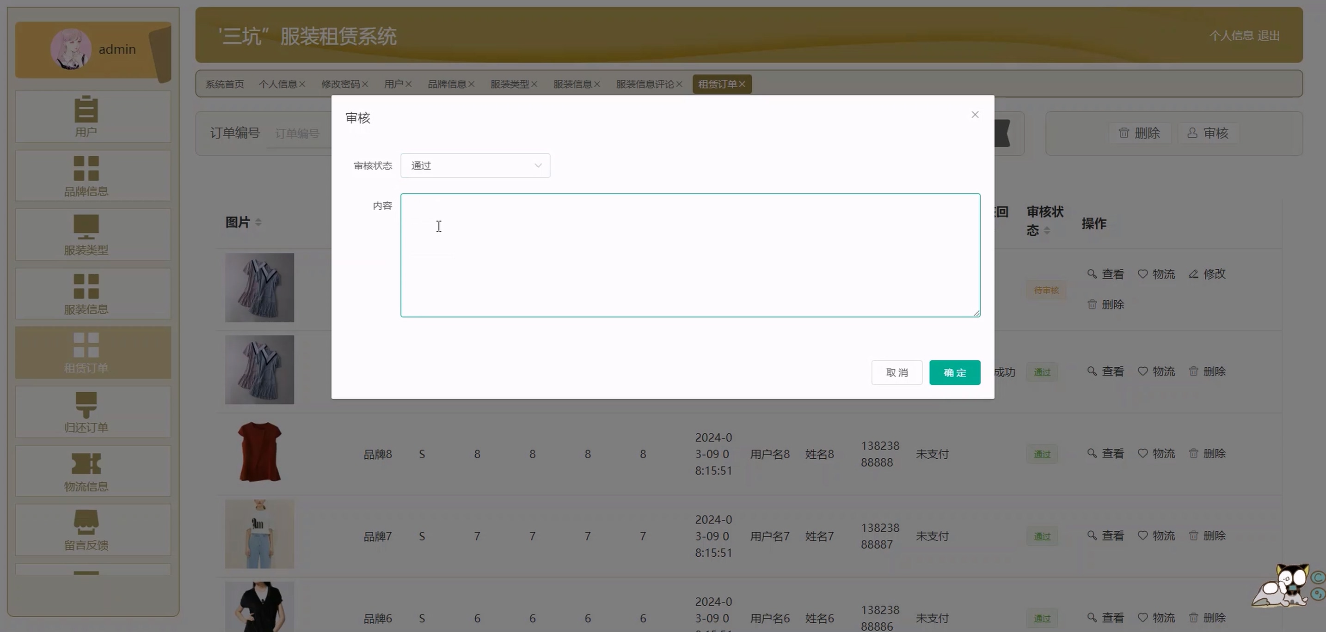Close the 用户 tab
The width and height of the screenshot is (1326, 632).
coord(408,85)
